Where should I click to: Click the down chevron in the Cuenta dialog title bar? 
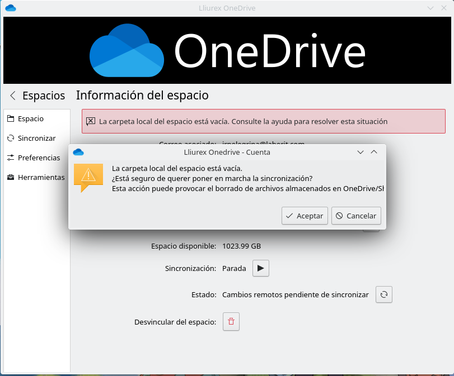click(361, 152)
